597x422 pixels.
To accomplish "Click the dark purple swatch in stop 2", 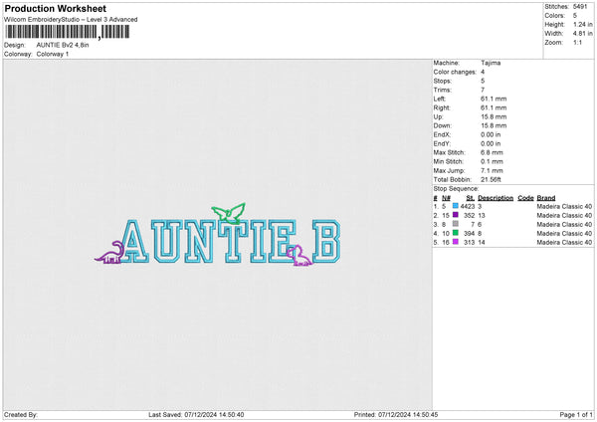I will click(x=456, y=215).
